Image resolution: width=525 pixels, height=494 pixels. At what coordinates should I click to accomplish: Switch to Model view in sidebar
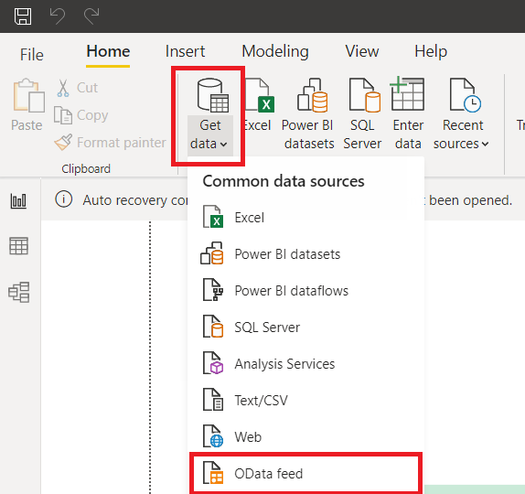(18, 293)
